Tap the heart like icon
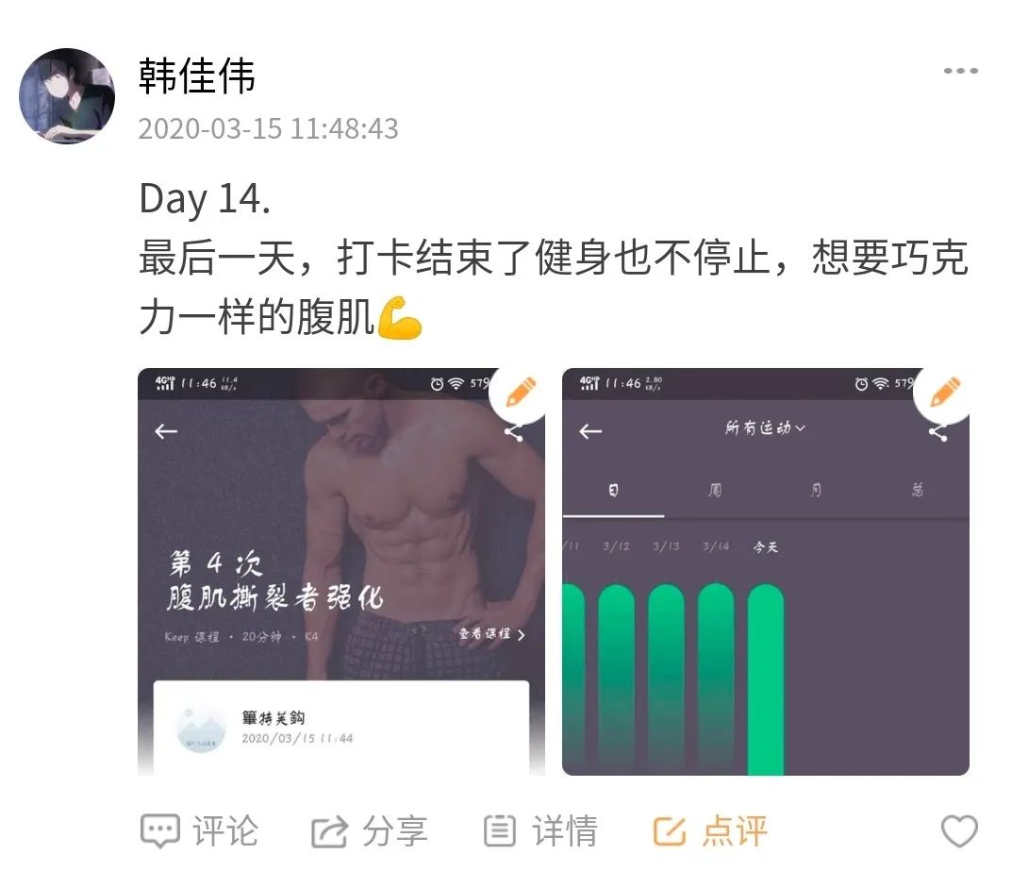 pyautogui.click(x=960, y=830)
